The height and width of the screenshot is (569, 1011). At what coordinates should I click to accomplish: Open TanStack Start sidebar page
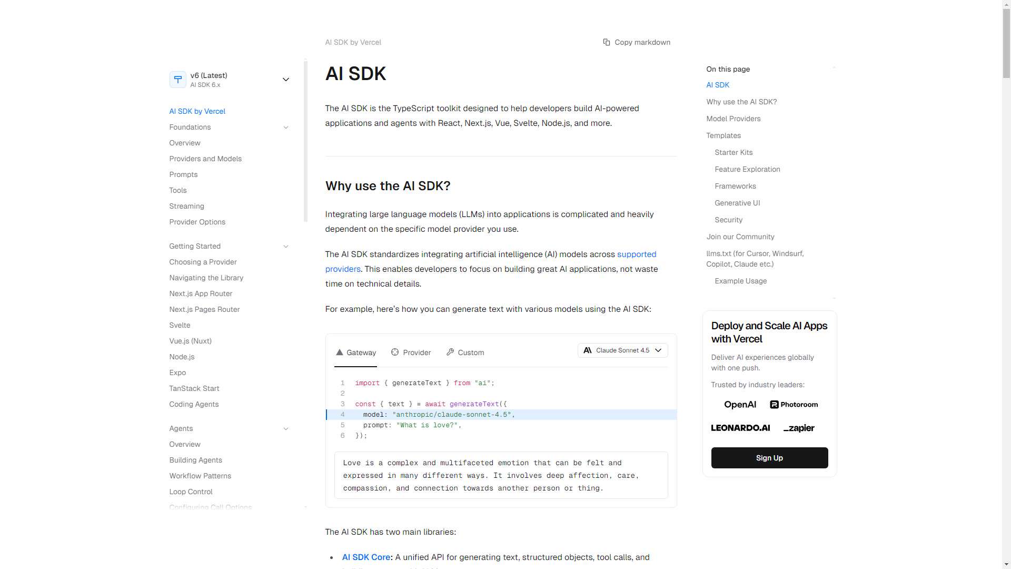(x=194, y=389)
